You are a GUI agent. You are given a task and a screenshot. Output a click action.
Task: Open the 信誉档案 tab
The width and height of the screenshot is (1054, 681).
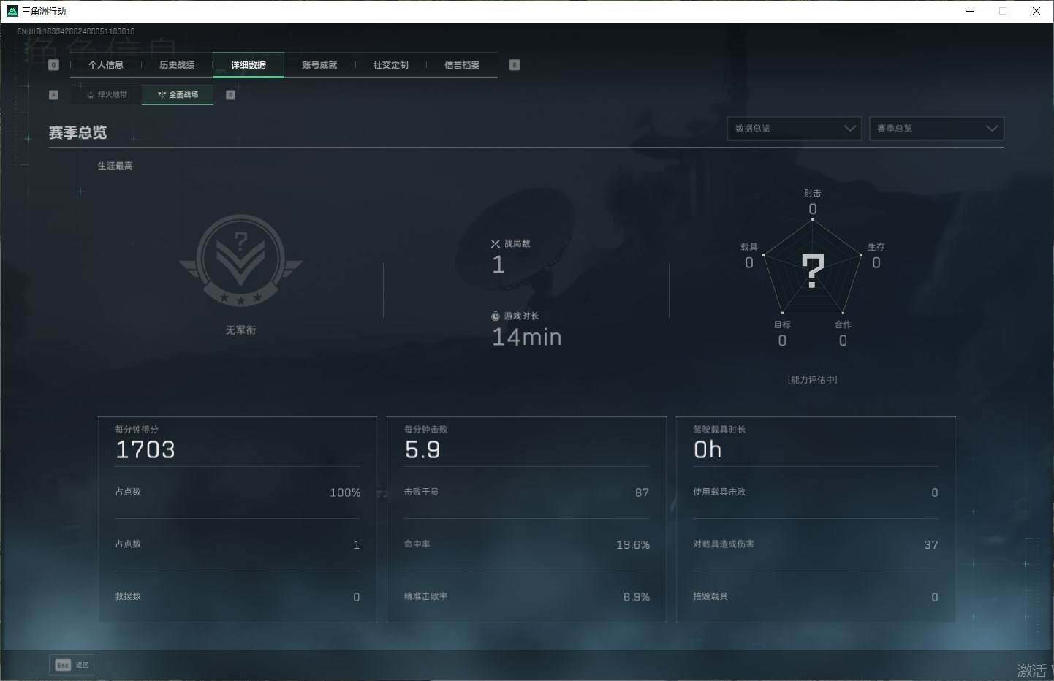(x=462, y=65)
